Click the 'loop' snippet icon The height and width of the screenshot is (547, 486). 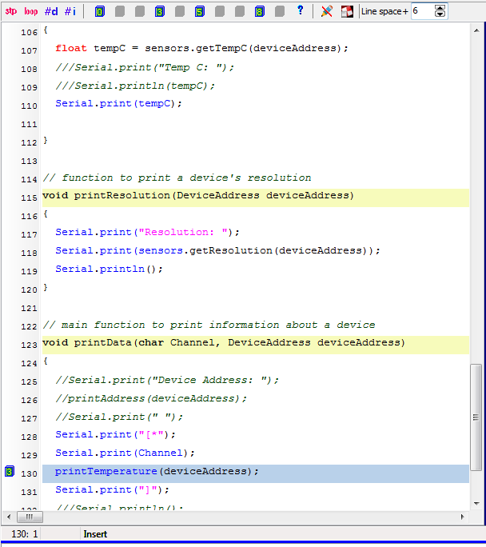pos(30,11)
